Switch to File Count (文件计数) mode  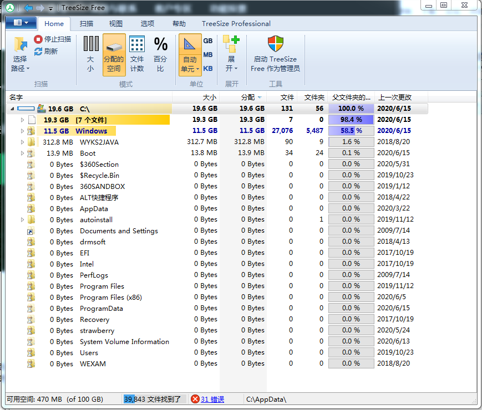(x=137, y=54)
